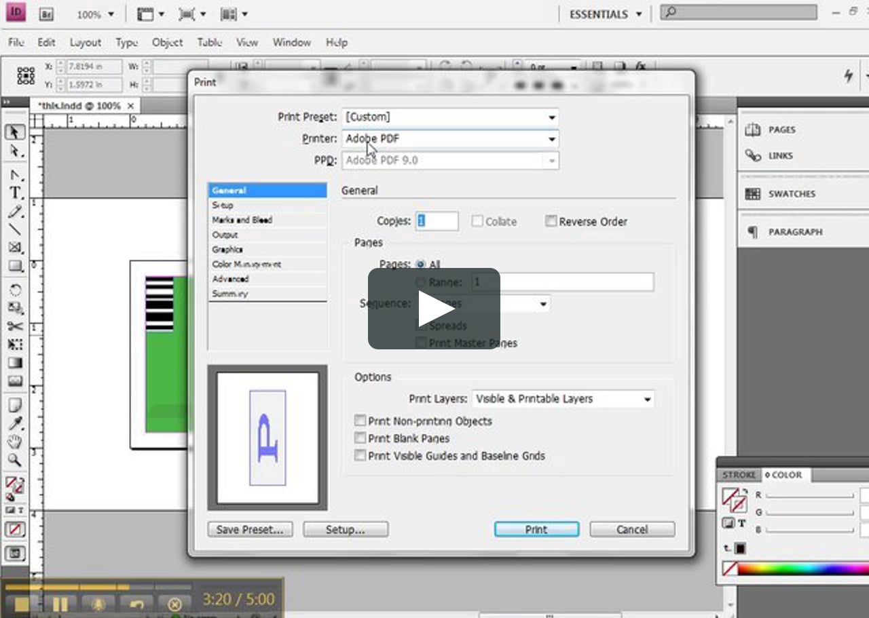Select the Scale tool
Viewport: 869px width, 618px height.
[15, 308]
